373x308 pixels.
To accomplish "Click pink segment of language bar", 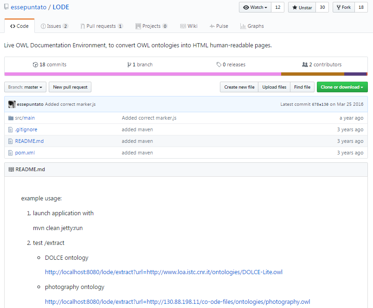I will pos(143,74).
